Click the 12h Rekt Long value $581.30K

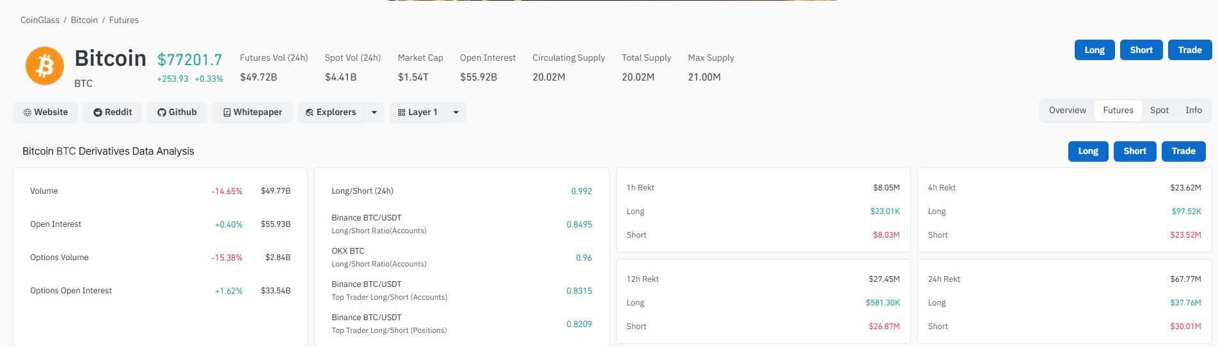pyautogui.click(x=883, y=303)
